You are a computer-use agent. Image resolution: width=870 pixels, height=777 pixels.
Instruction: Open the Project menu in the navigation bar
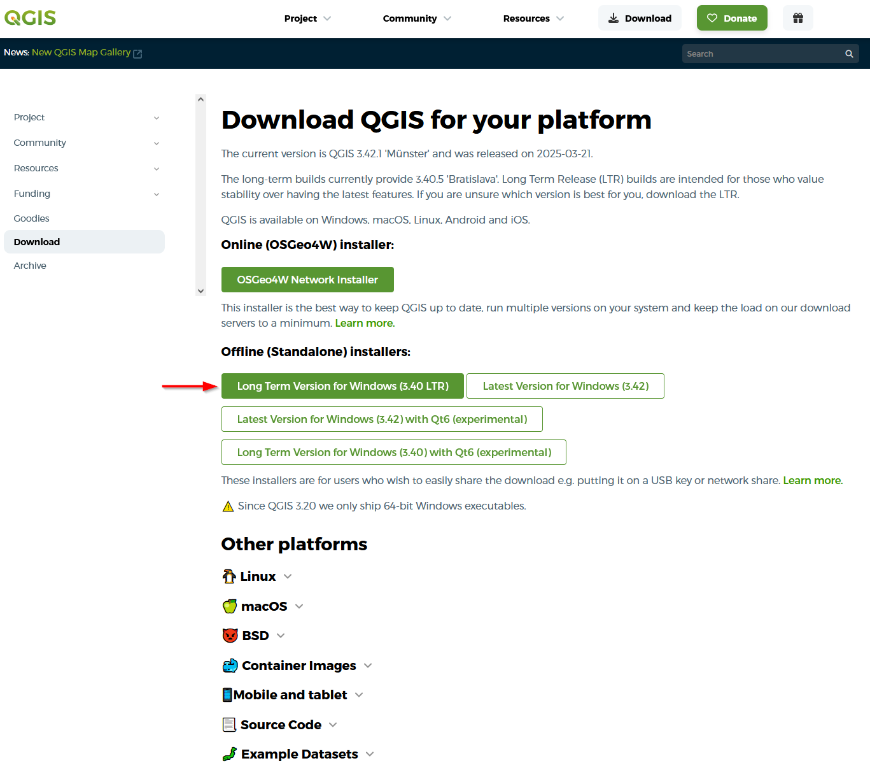coord(301,18)
